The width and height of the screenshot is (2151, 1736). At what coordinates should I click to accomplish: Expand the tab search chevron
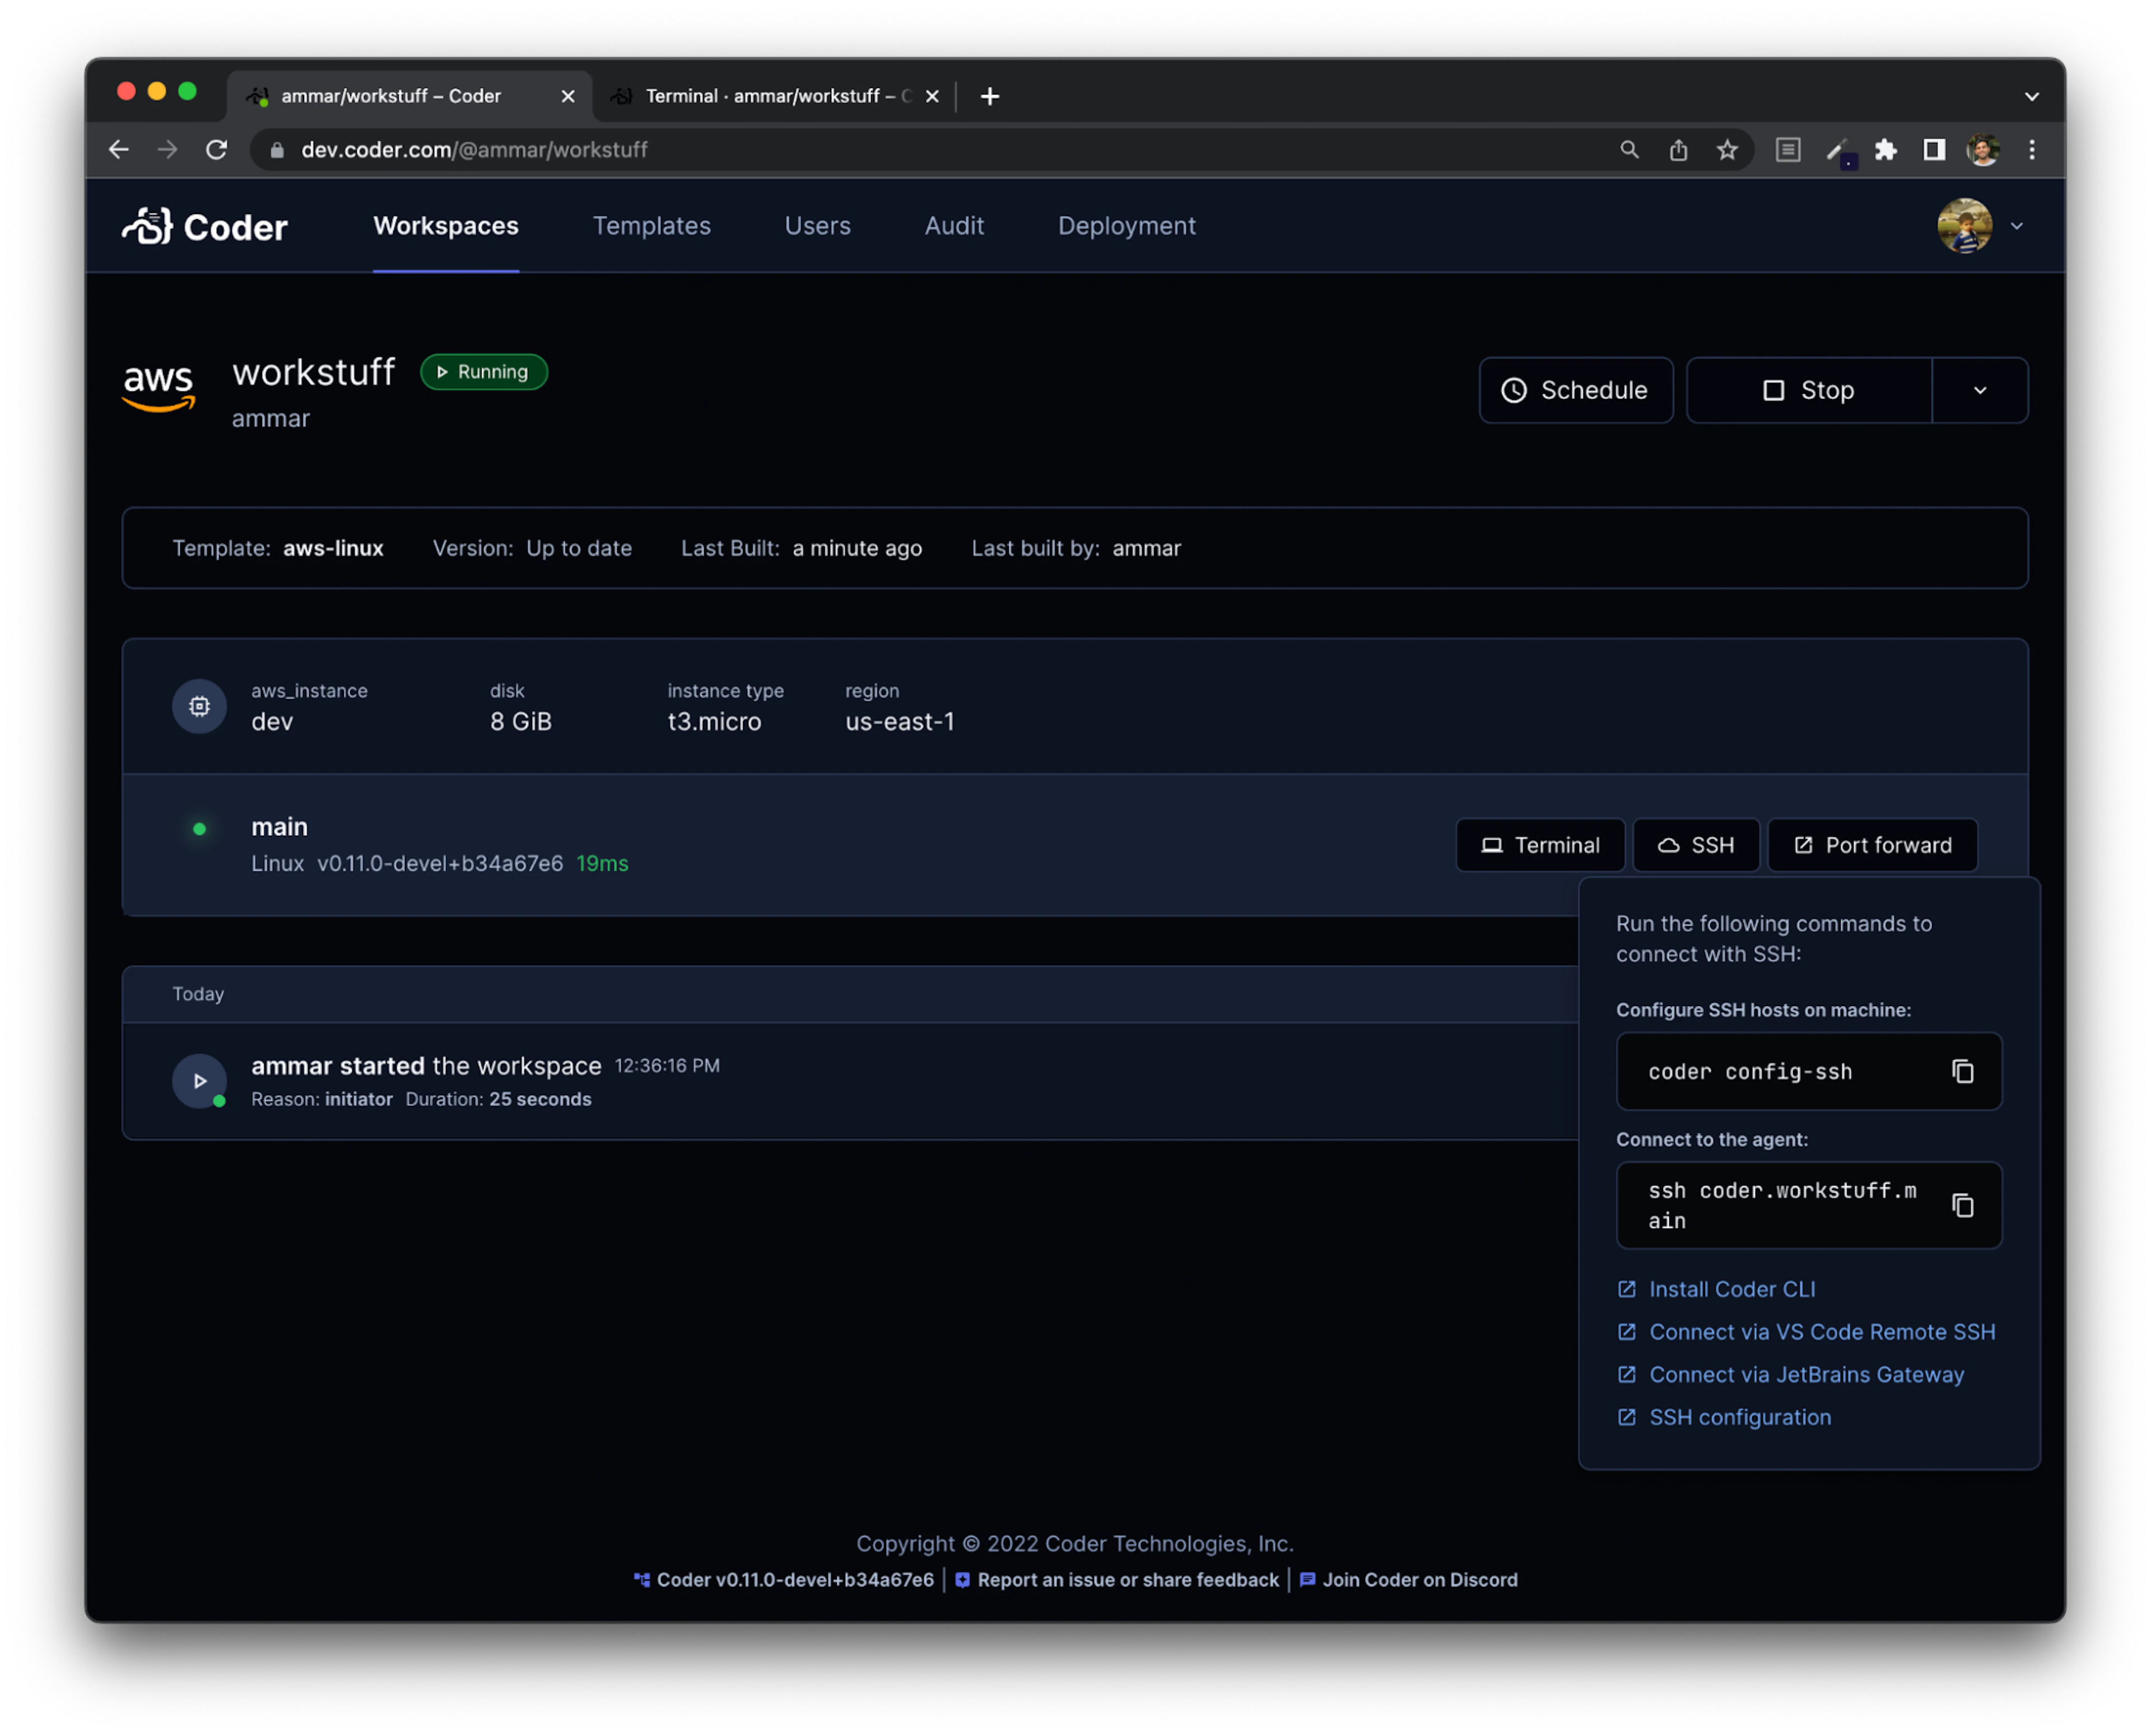2031,96
